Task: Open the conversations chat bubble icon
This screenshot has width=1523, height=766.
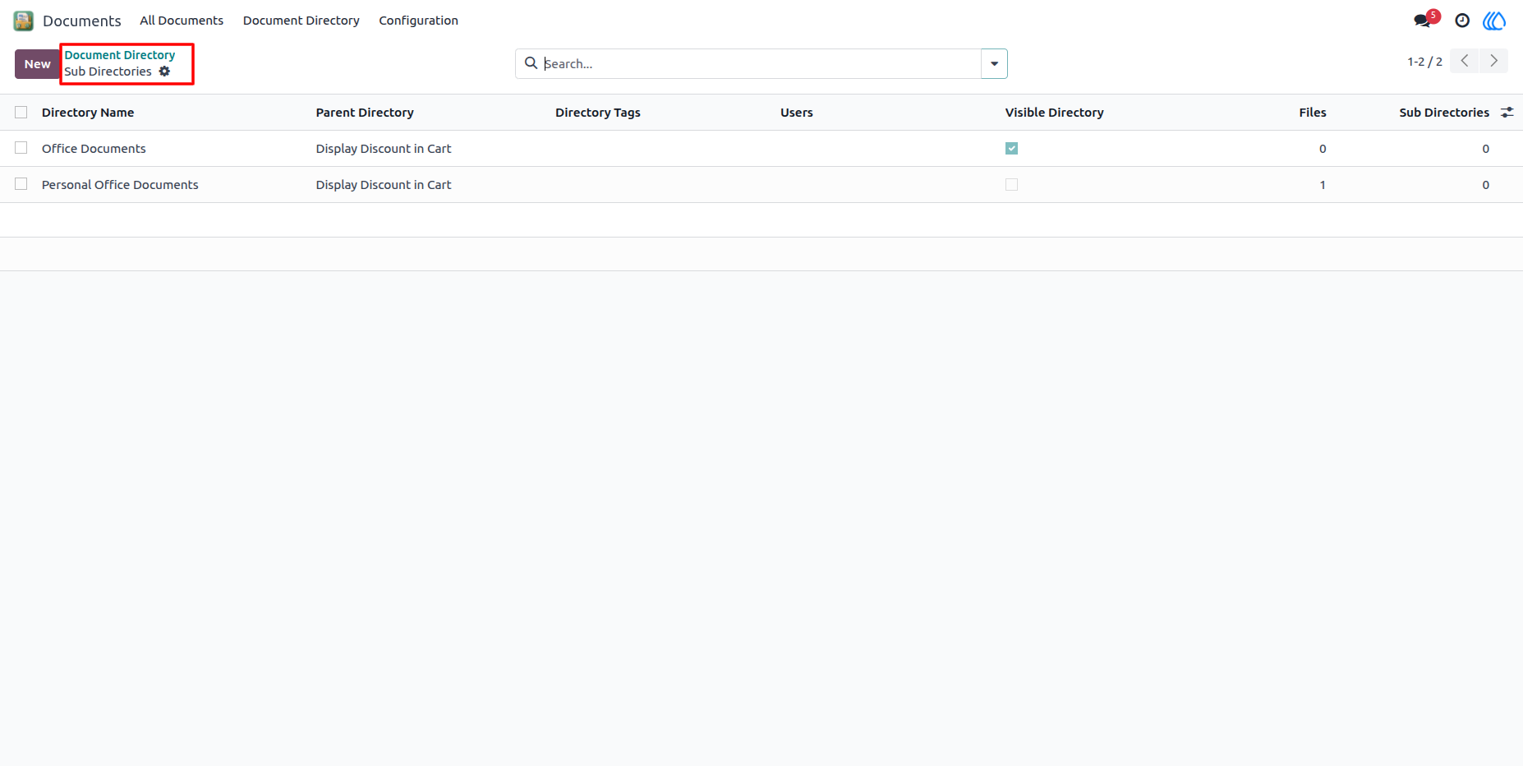Action: click(1423, 21)
